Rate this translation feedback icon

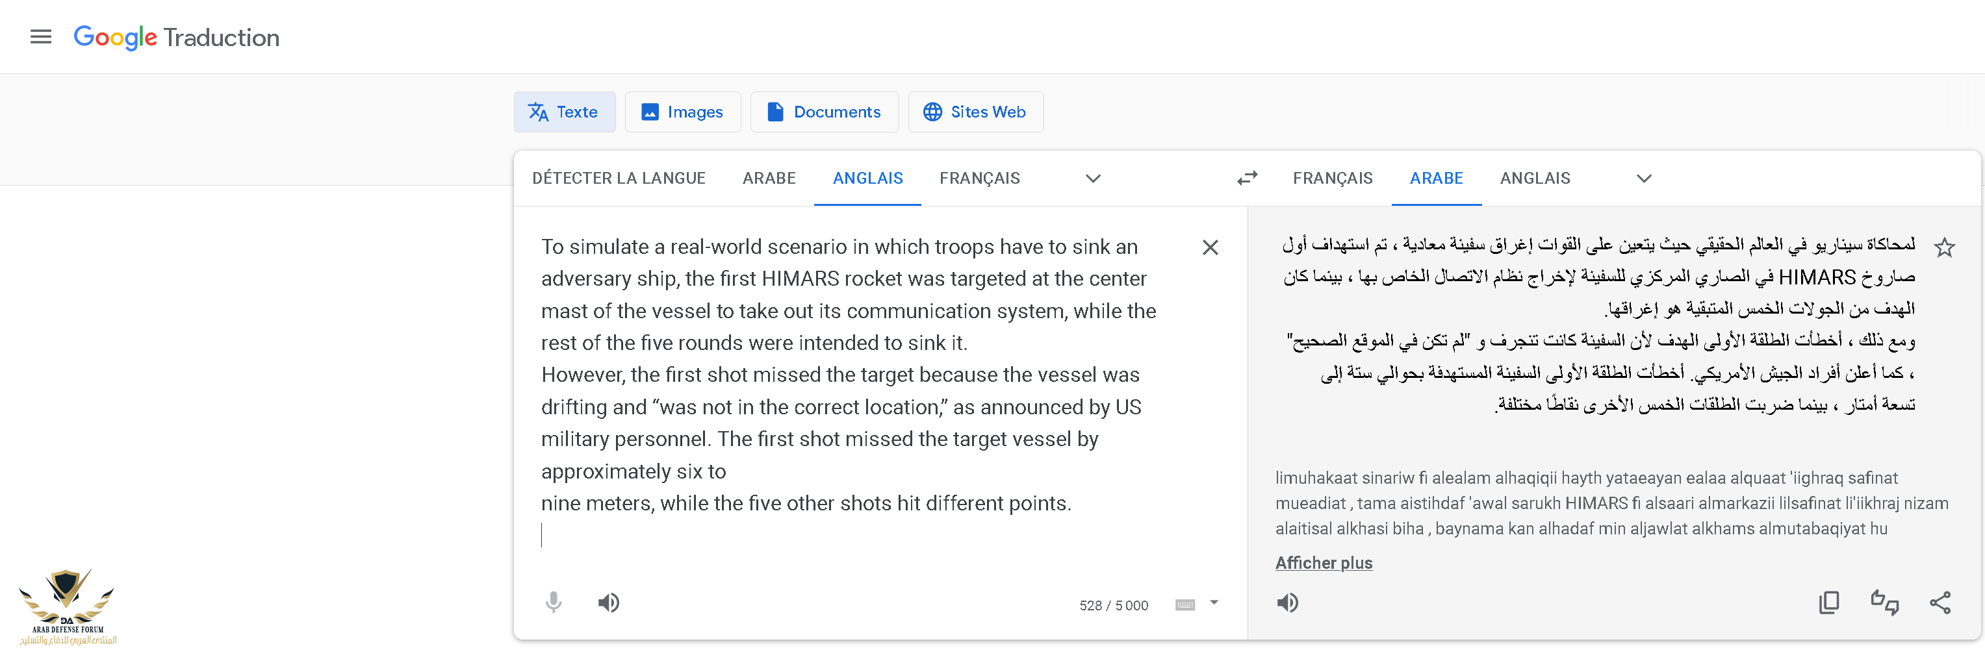[x=1884, y=603]
